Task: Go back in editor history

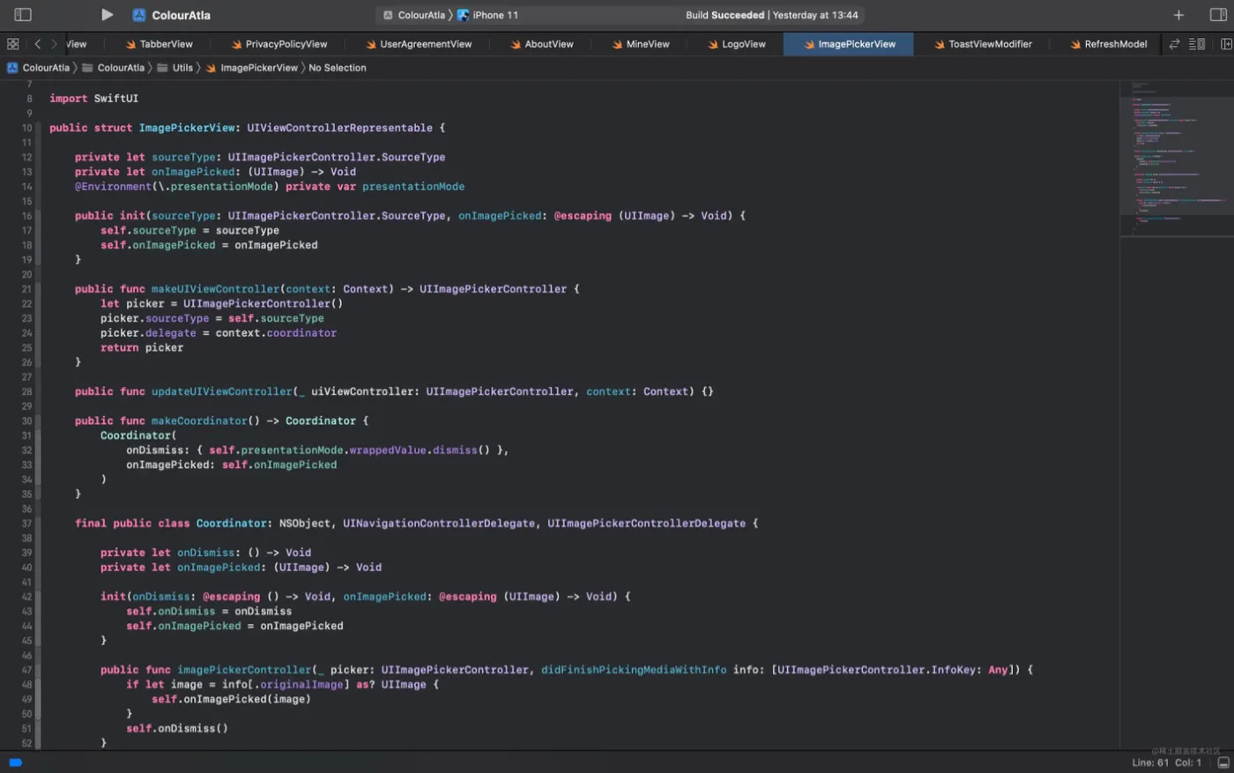Action: pos(37,44)
